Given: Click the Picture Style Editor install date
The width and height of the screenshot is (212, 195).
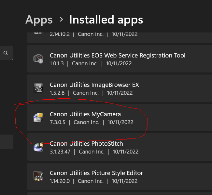Looking at the screenshot, I should 125,181.
